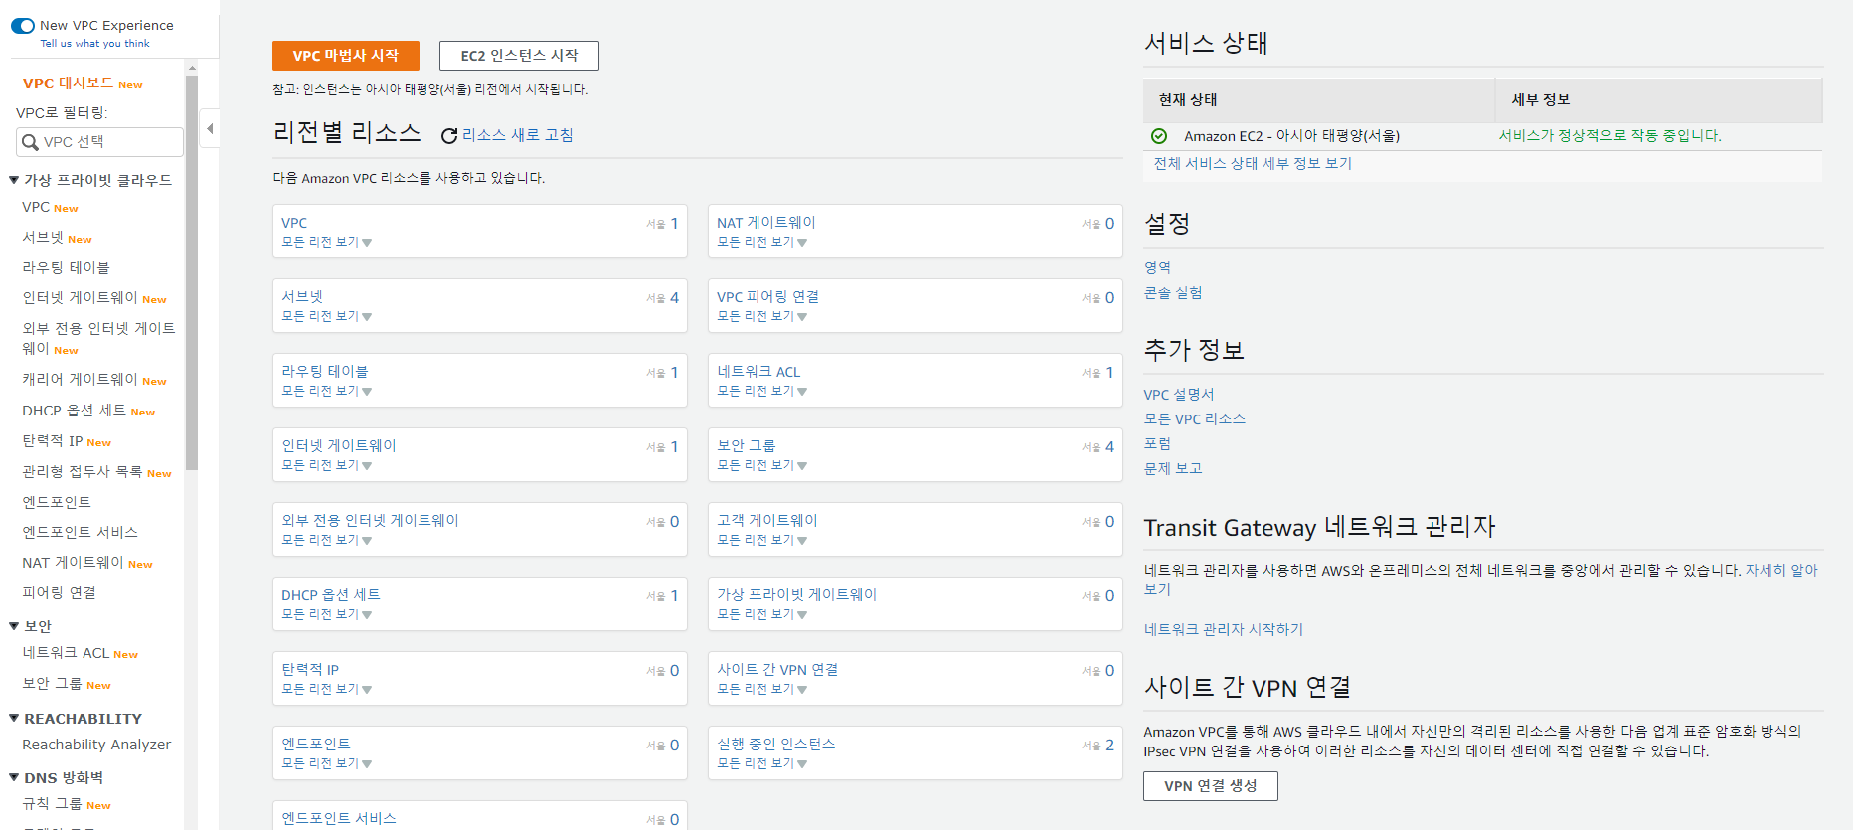Screen dimensions: 1853x830
Task: Open the VPC resource card title link
Action: [294, 223]
